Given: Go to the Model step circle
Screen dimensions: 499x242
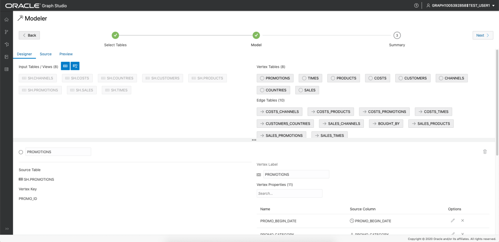Looking at the screenshot, I should click(x=256, y=35).
